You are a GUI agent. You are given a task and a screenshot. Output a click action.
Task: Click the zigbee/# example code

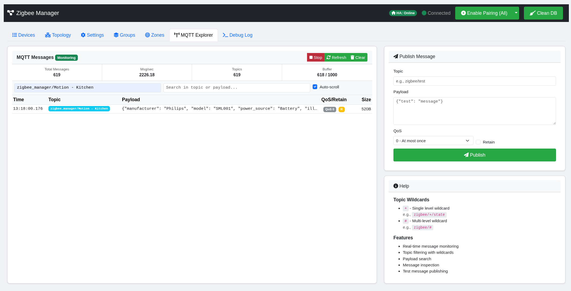[422, 228]
